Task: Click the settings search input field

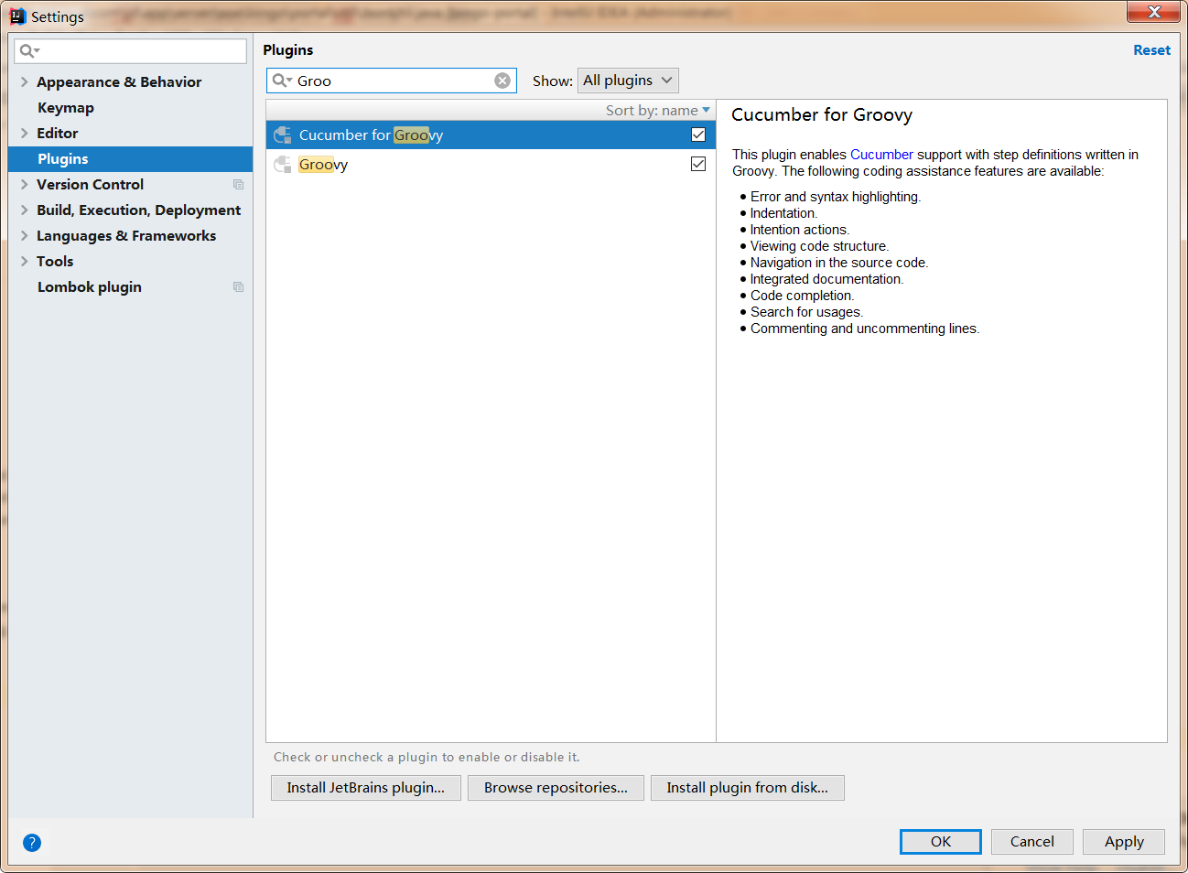Action: [131, 51]
